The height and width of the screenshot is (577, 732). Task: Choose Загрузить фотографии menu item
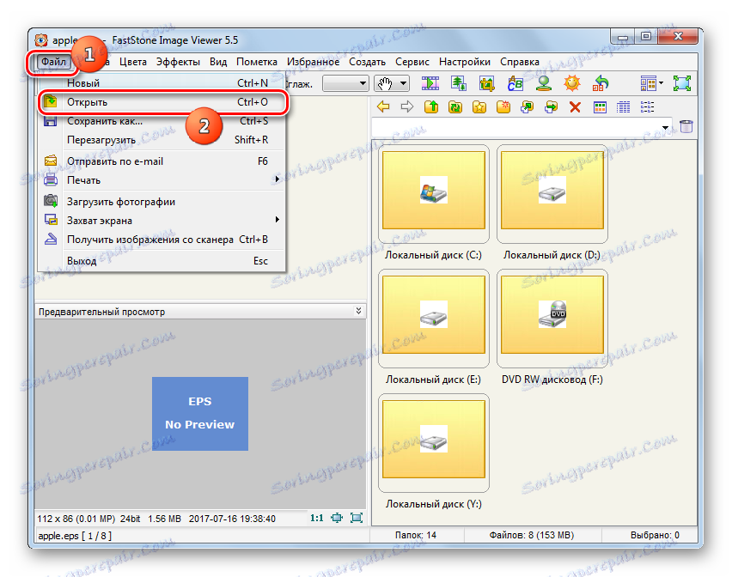162,202
